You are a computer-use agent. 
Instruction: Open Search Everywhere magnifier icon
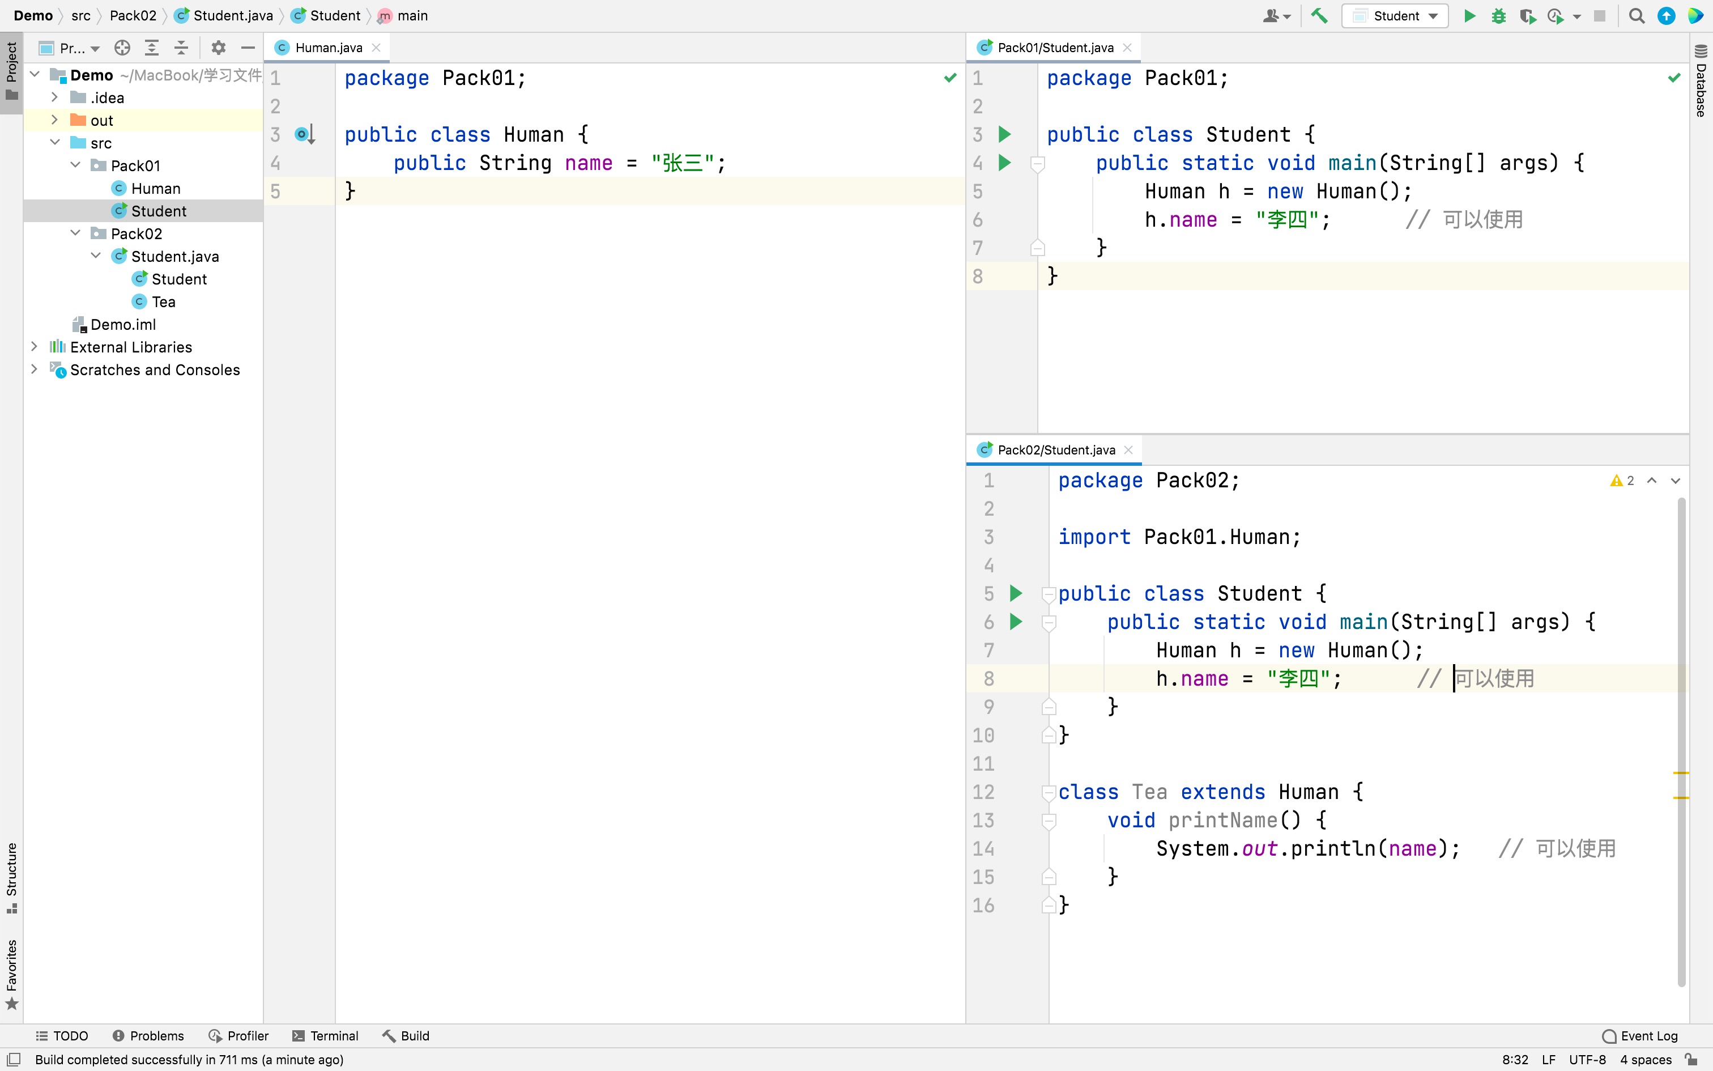1636,16
